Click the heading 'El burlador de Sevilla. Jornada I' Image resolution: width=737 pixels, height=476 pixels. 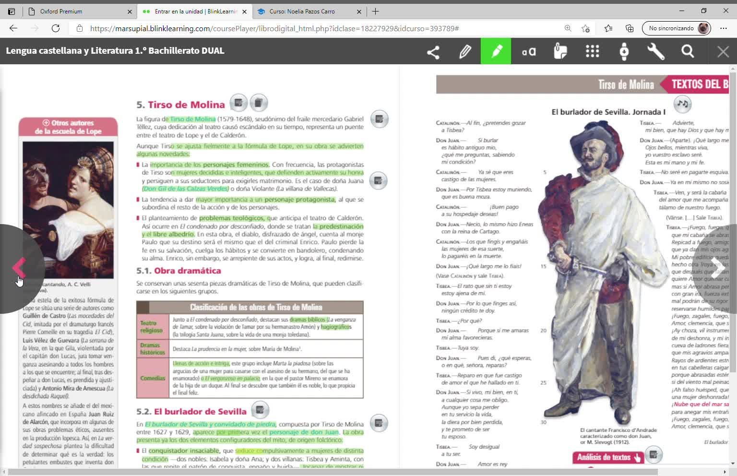608,112
